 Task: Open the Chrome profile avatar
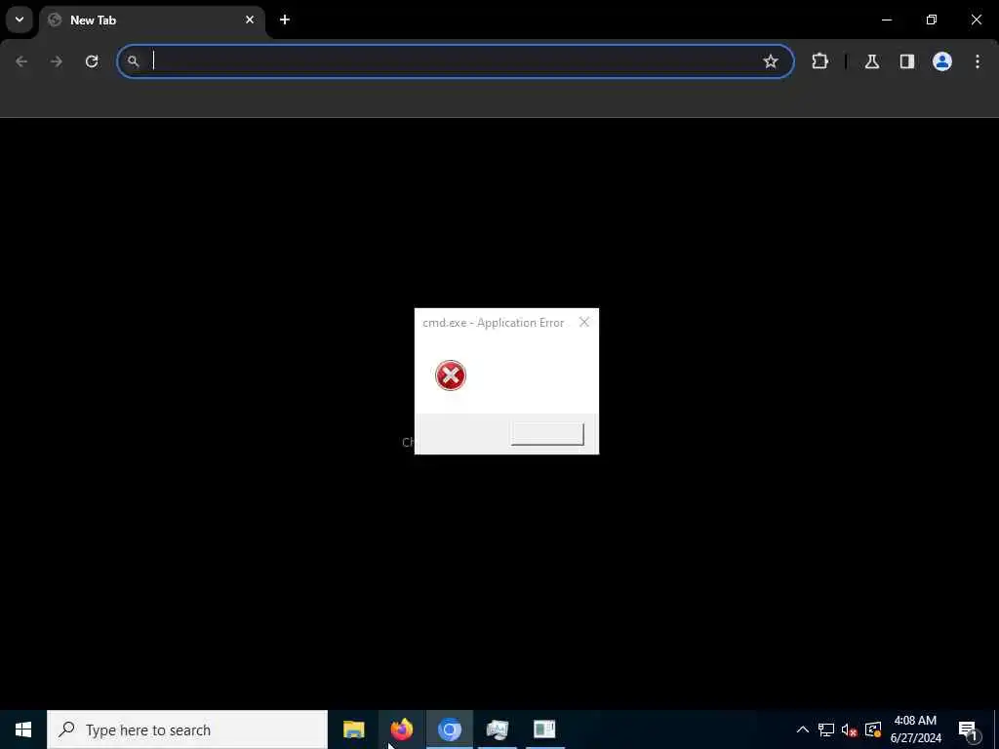click(941, 61)
